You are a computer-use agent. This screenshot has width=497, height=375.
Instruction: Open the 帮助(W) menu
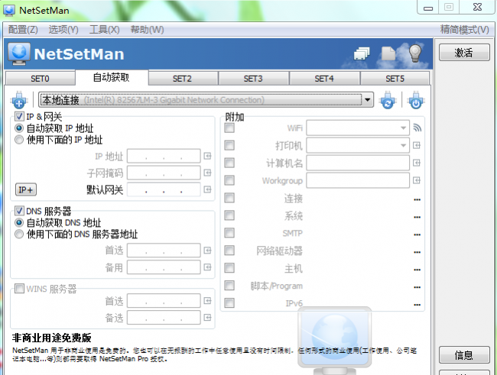[x=147, y=30]
